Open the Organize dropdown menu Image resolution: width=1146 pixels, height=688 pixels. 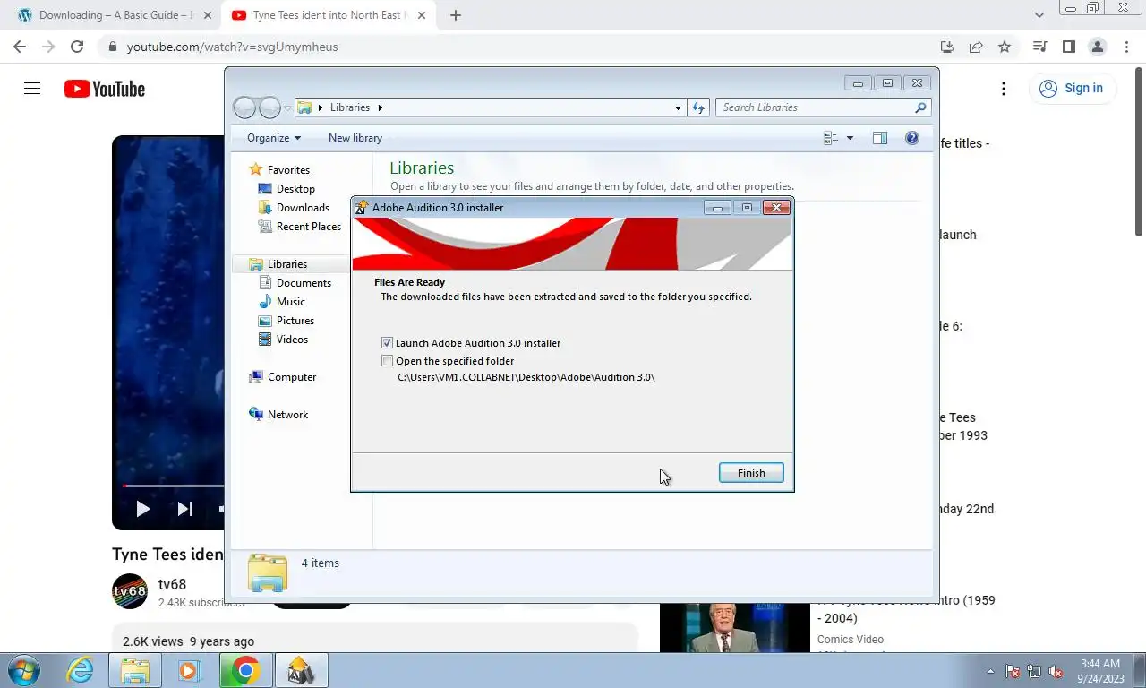274,138
